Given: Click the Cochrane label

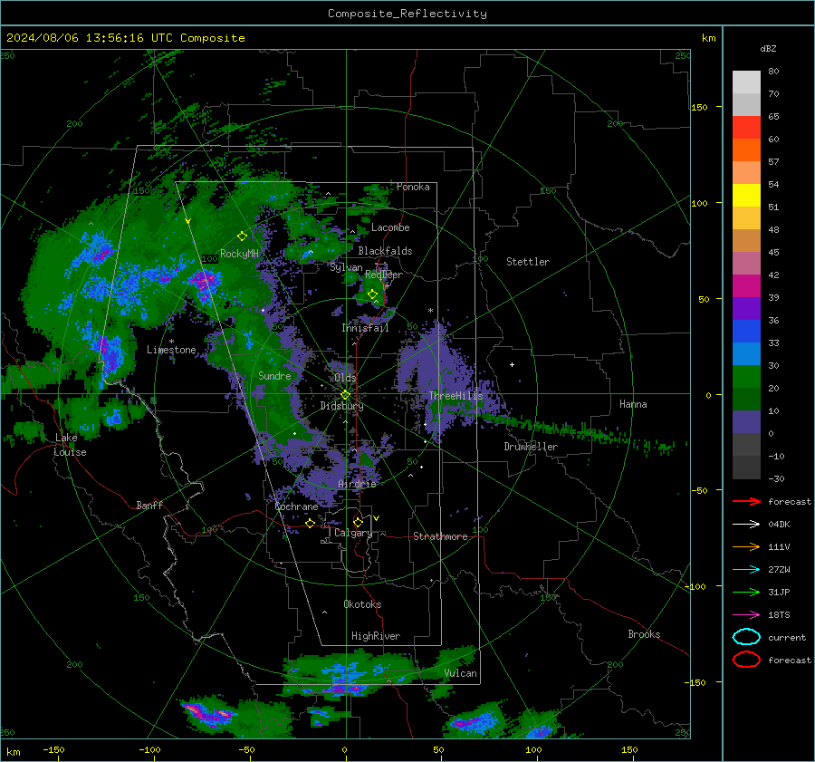Looking at the screenshot, I should pos(296,506).
